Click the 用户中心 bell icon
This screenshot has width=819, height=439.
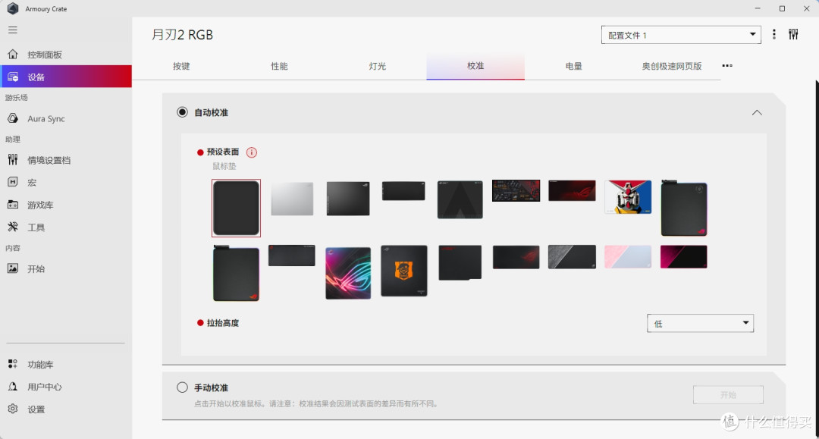coord(13,386)
